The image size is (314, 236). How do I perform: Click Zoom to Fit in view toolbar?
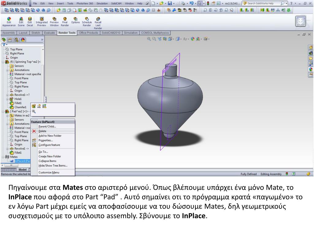click(149, 39)
